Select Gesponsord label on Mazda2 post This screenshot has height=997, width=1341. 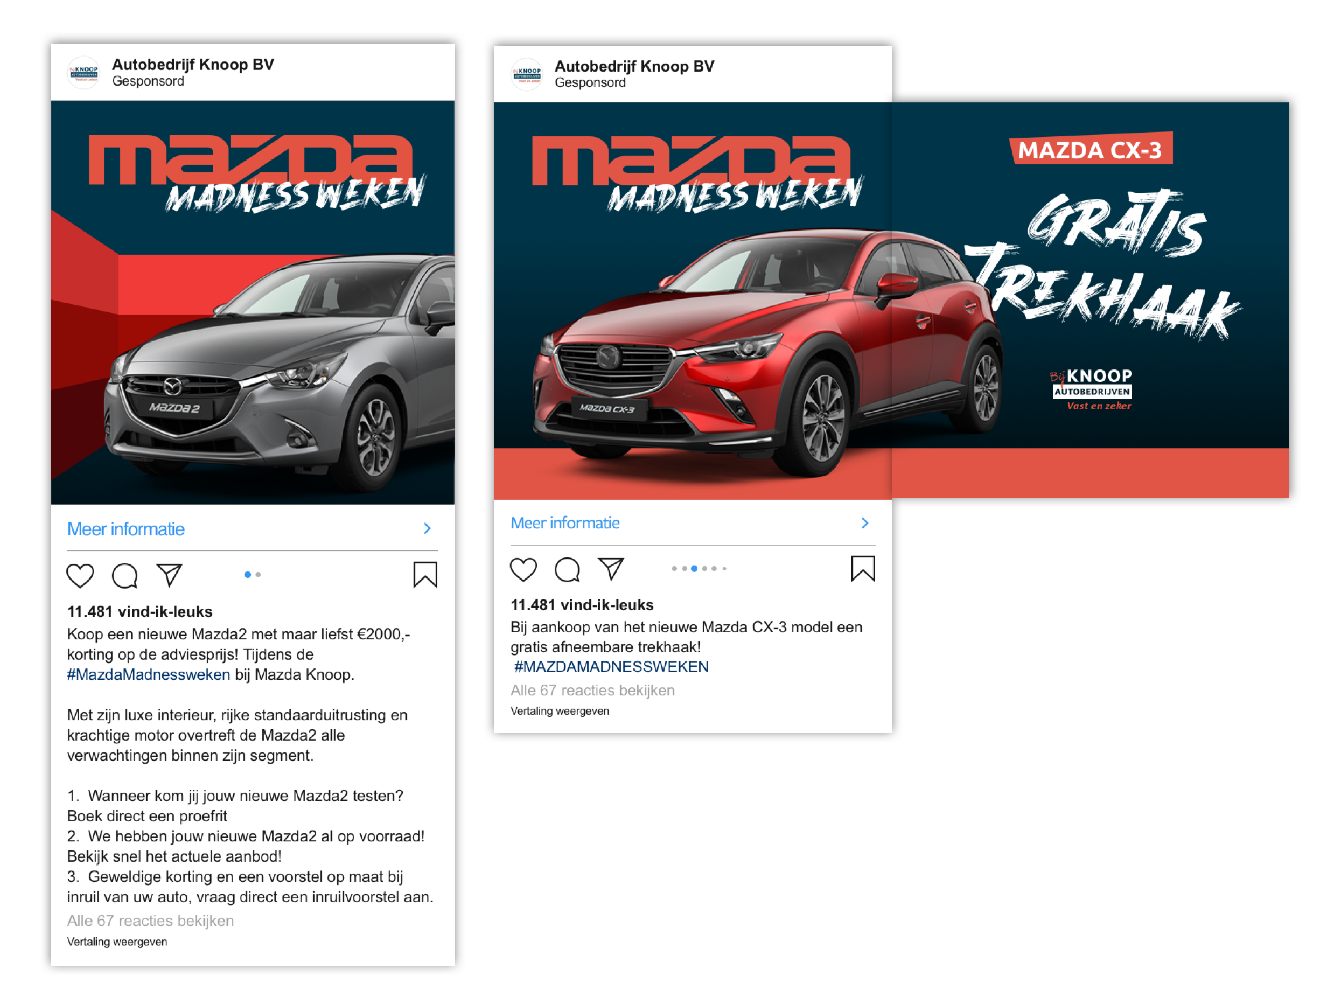148,81
